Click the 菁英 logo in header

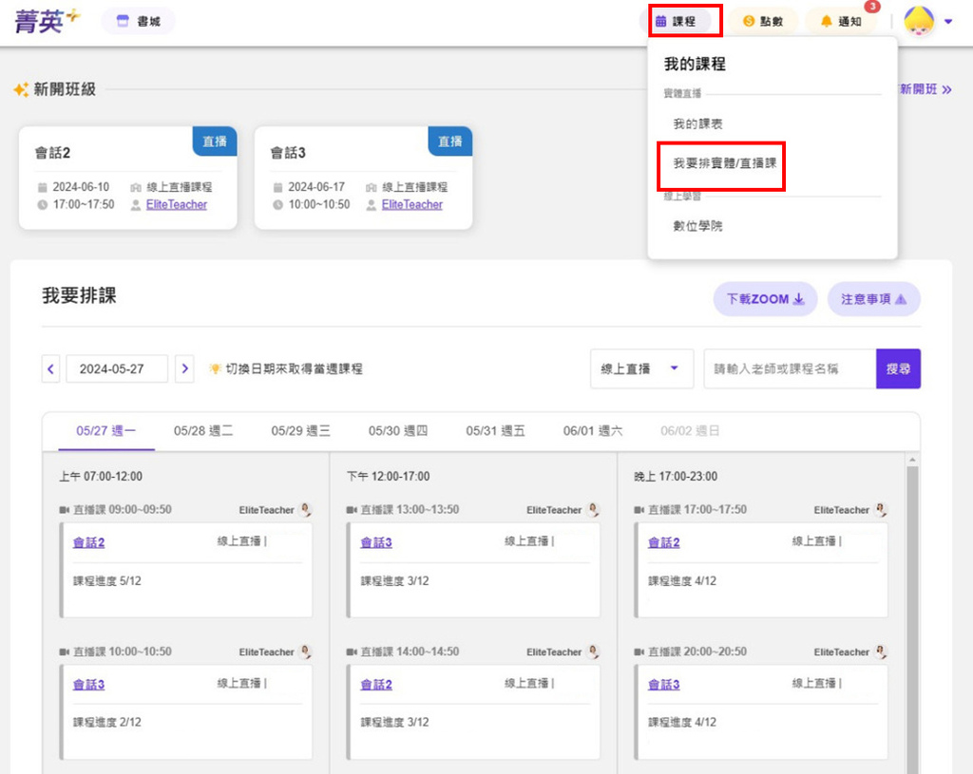[x=47, y=21]
